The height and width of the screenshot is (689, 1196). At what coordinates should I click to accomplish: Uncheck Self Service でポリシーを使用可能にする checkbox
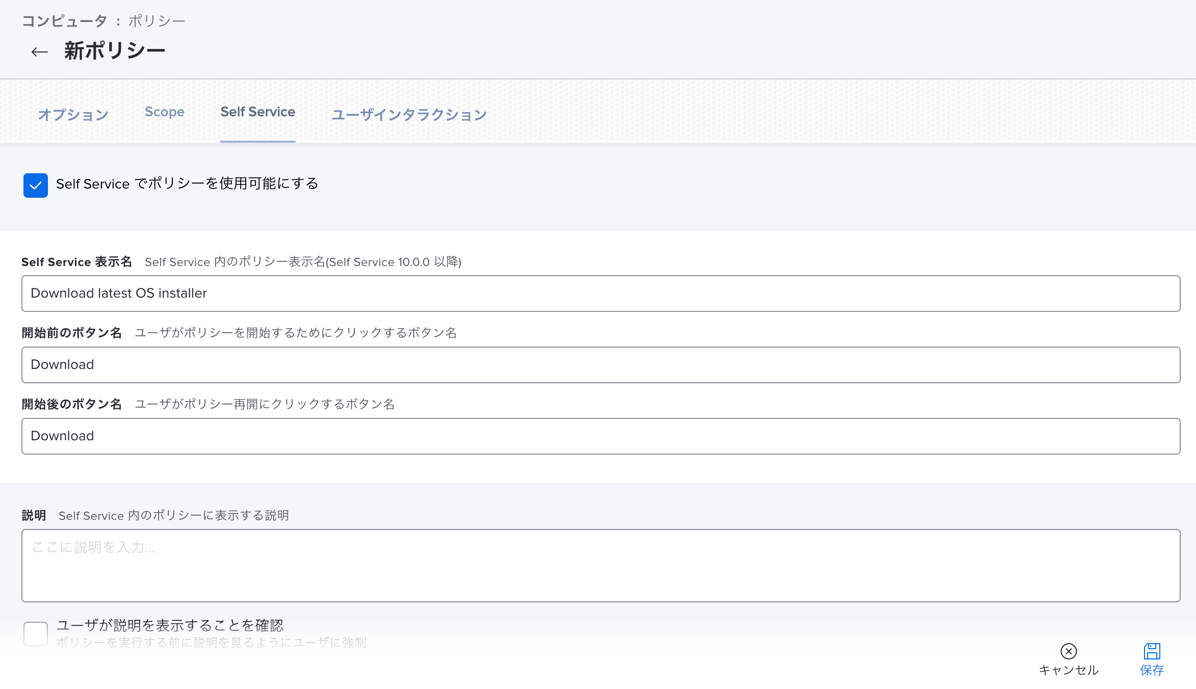pyautogui.click(x=36, y=185)
